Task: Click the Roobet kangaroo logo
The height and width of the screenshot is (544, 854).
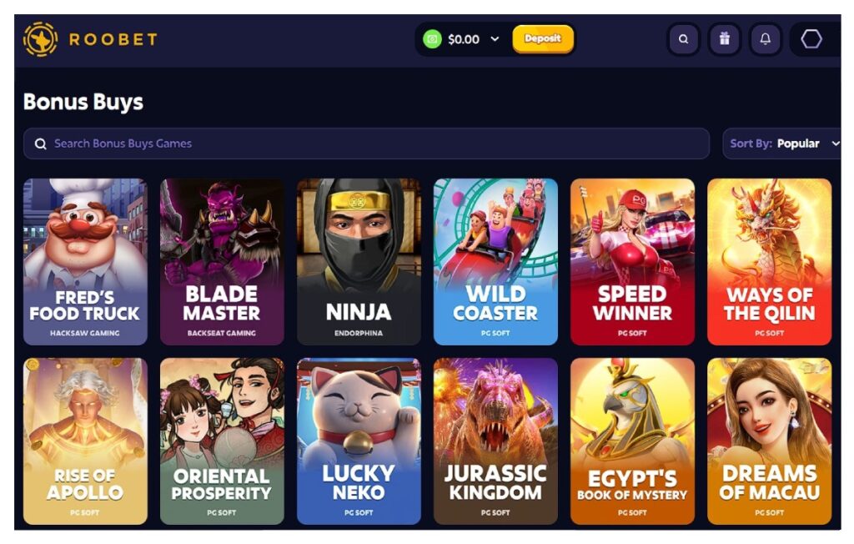Action: pos(40,39)
